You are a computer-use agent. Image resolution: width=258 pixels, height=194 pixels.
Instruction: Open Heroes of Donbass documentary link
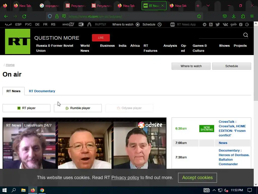pos(234,157)
